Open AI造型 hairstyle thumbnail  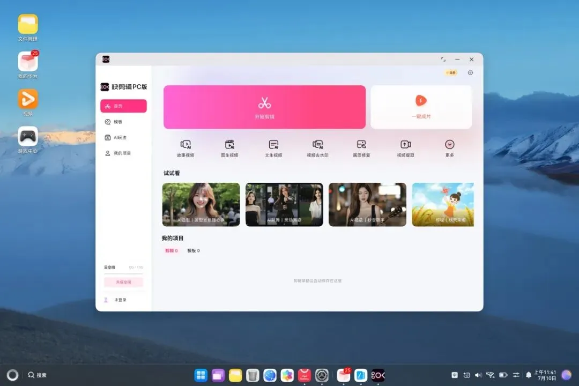coord(201,204)
